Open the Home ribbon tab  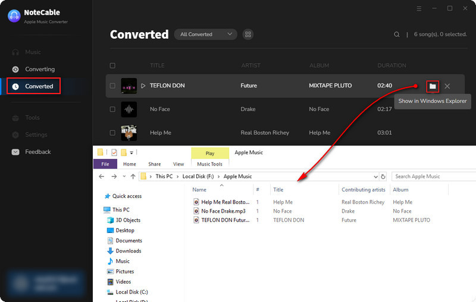(130, 164)
